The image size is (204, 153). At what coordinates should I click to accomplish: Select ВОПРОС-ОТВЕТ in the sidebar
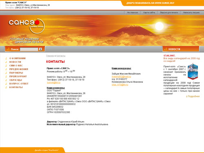click(19, 84)
